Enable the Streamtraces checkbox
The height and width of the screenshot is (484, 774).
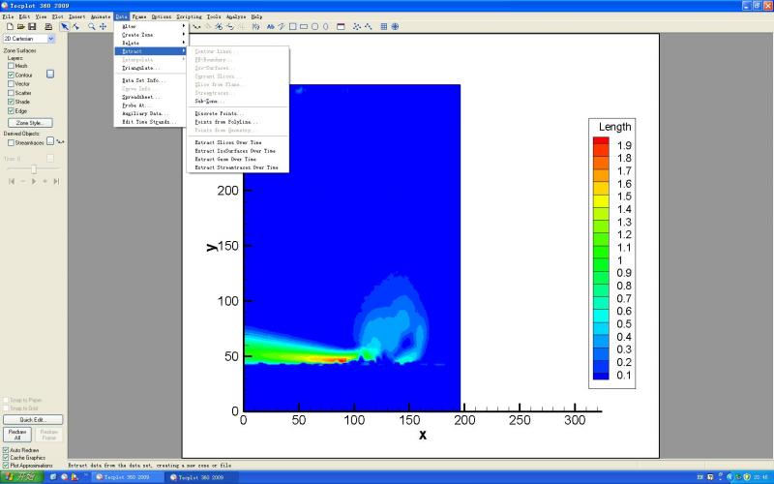click(11, 142)
